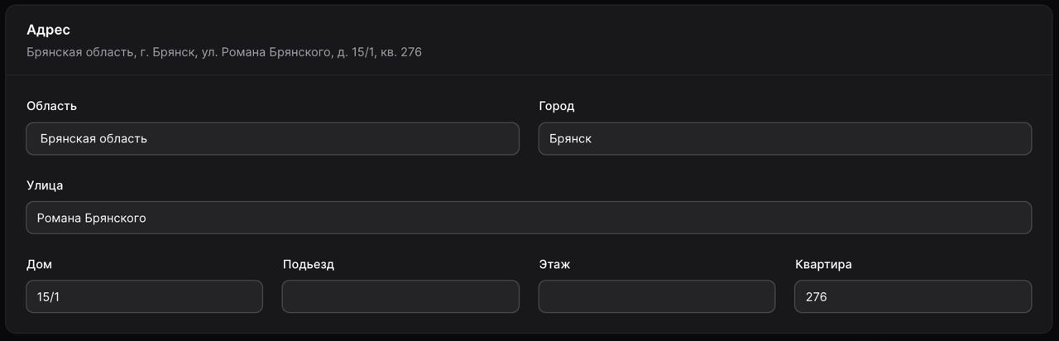The height and width of the screenshot is (341, 1059).
Task: Click the empty Этаж input field
Action: [x=656, y=296]
